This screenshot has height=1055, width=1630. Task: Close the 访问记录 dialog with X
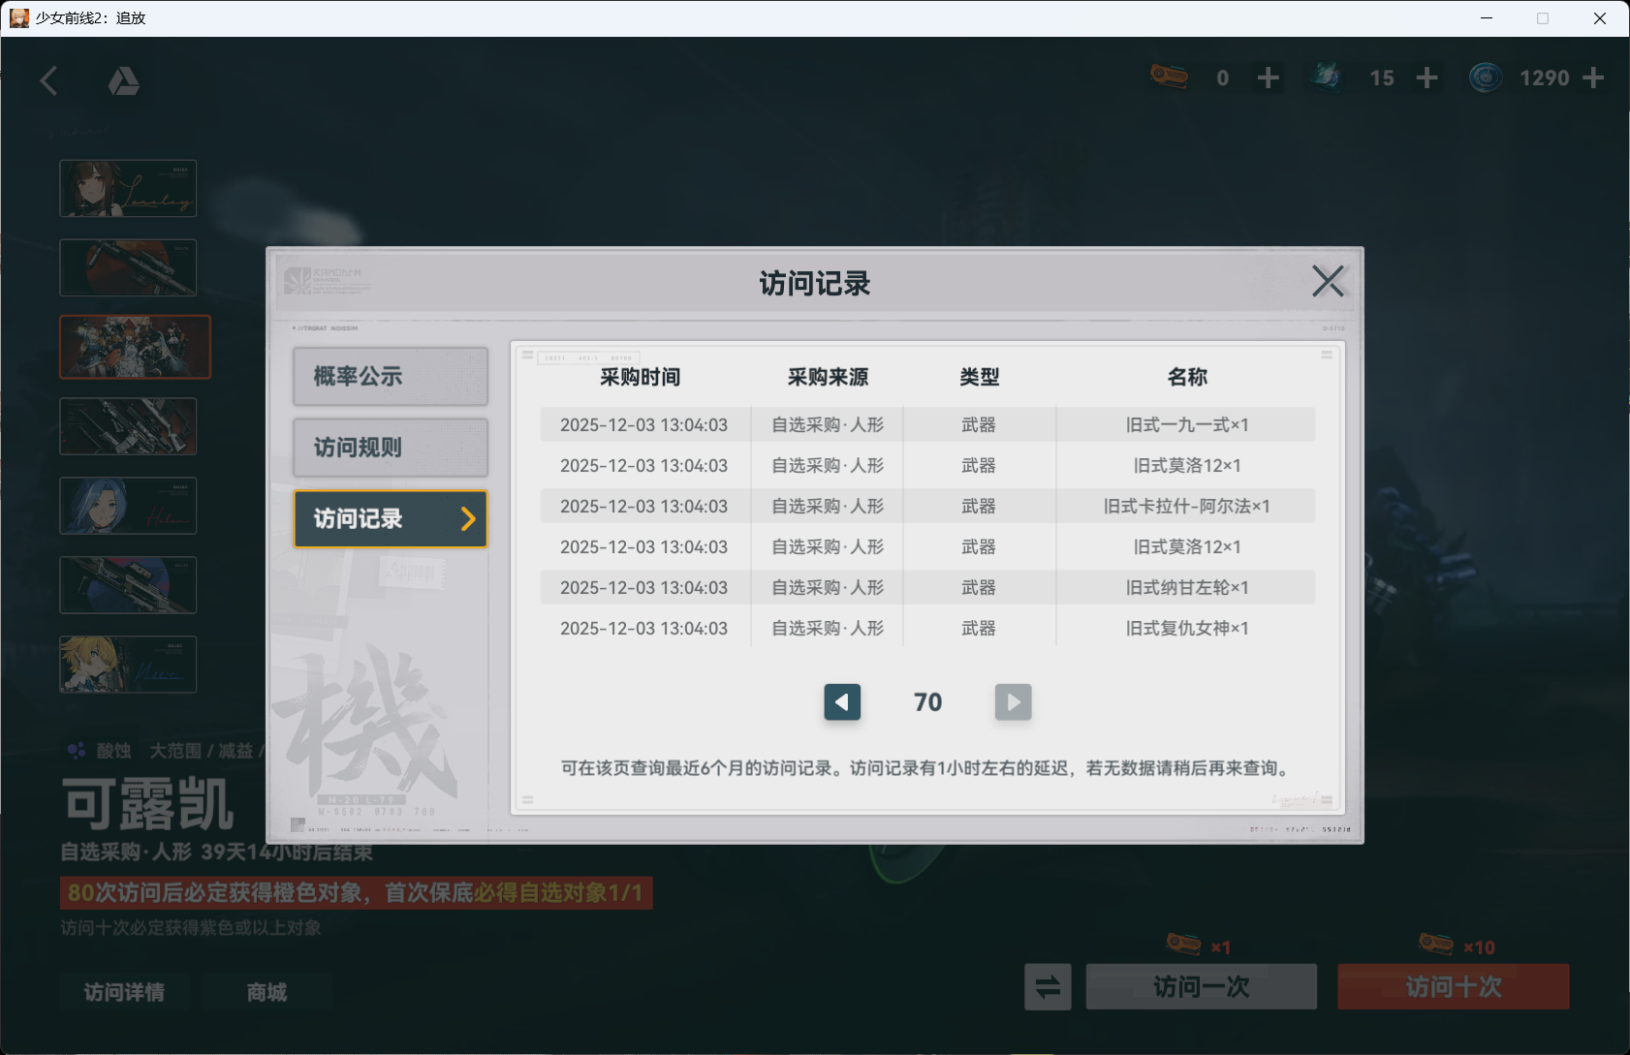click(1327, 282)
